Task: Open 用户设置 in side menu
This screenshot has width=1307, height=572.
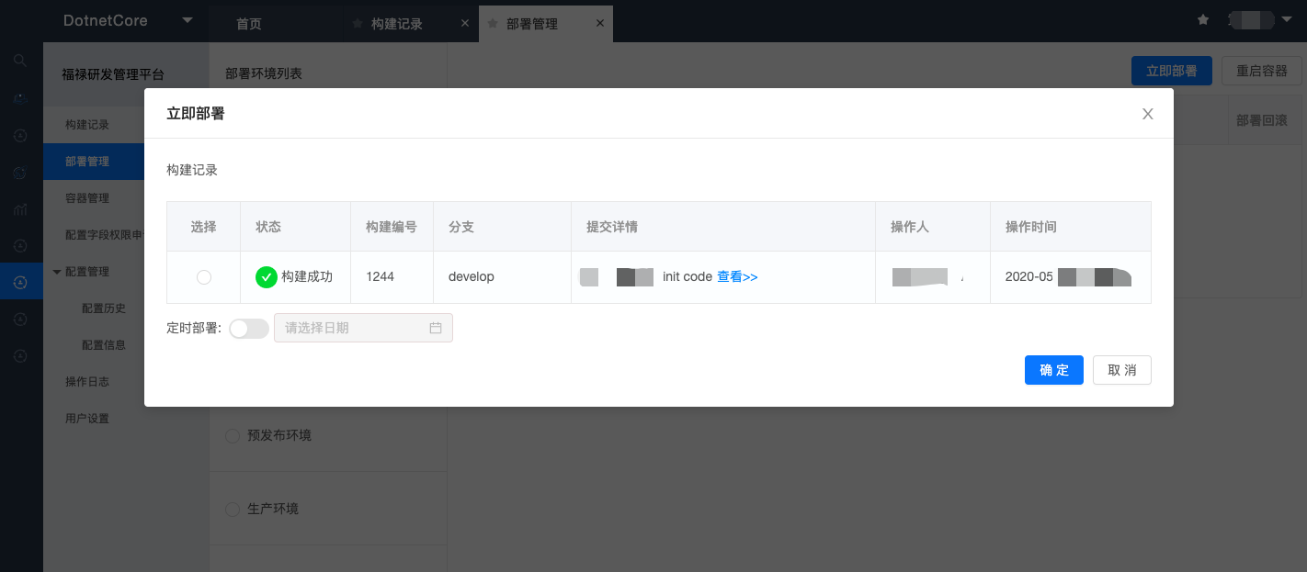Action: (x=87, y=419)
